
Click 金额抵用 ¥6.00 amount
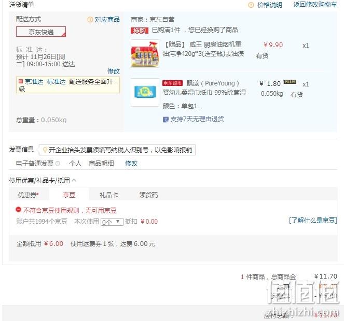pos(53,244)
